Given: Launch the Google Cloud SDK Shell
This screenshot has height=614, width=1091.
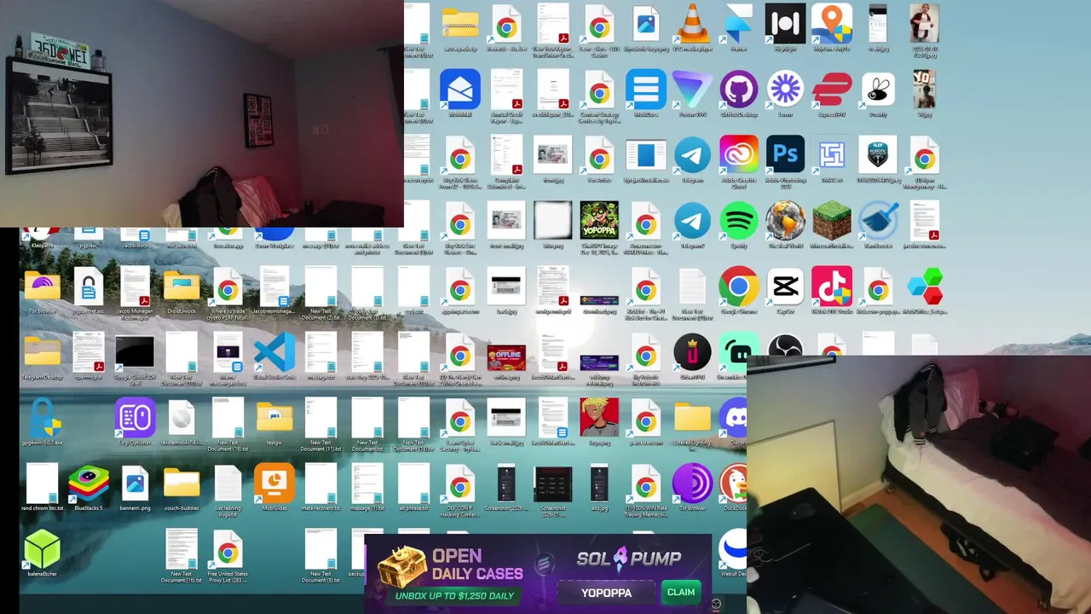Looking at the screenshot, I should click(135, 353).
